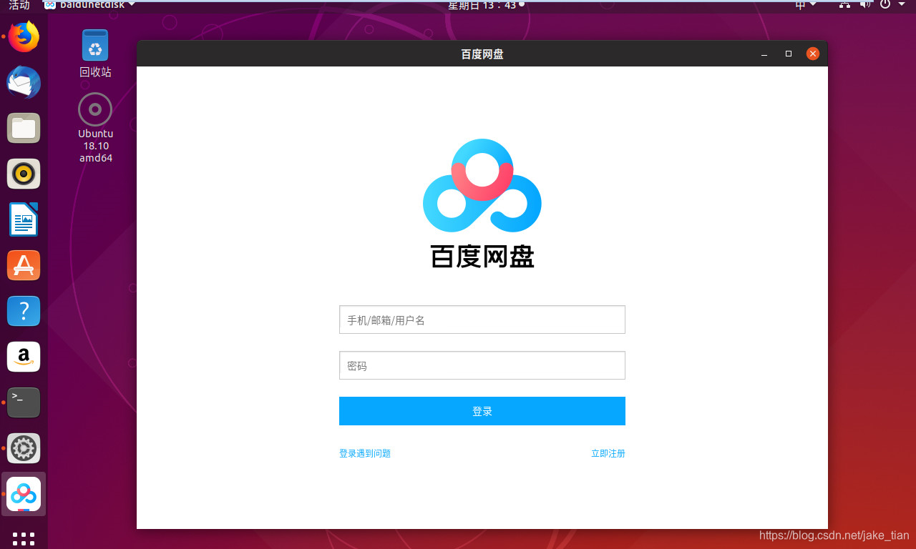Maximize the 百度网盘 window
The width and height of the screenshot is (916, 549).
789,54
